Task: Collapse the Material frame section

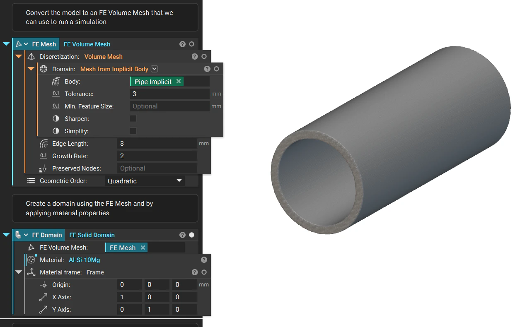Action: tap(18, 272)
